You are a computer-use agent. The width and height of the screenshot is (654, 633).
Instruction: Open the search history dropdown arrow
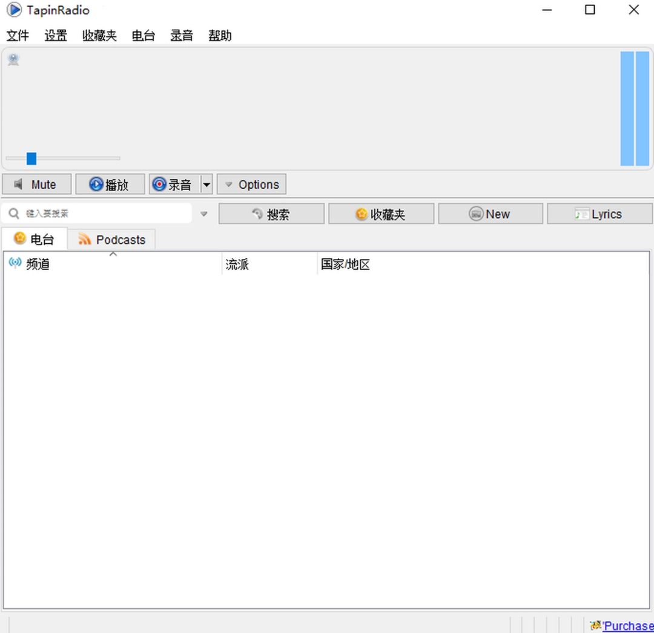(203, 214)
